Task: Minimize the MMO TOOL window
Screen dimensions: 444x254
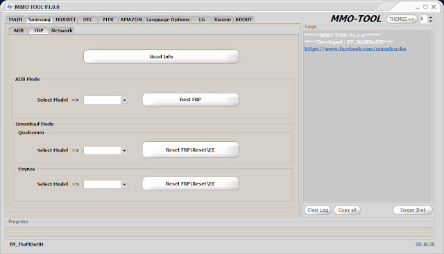Action: point(418,7)
